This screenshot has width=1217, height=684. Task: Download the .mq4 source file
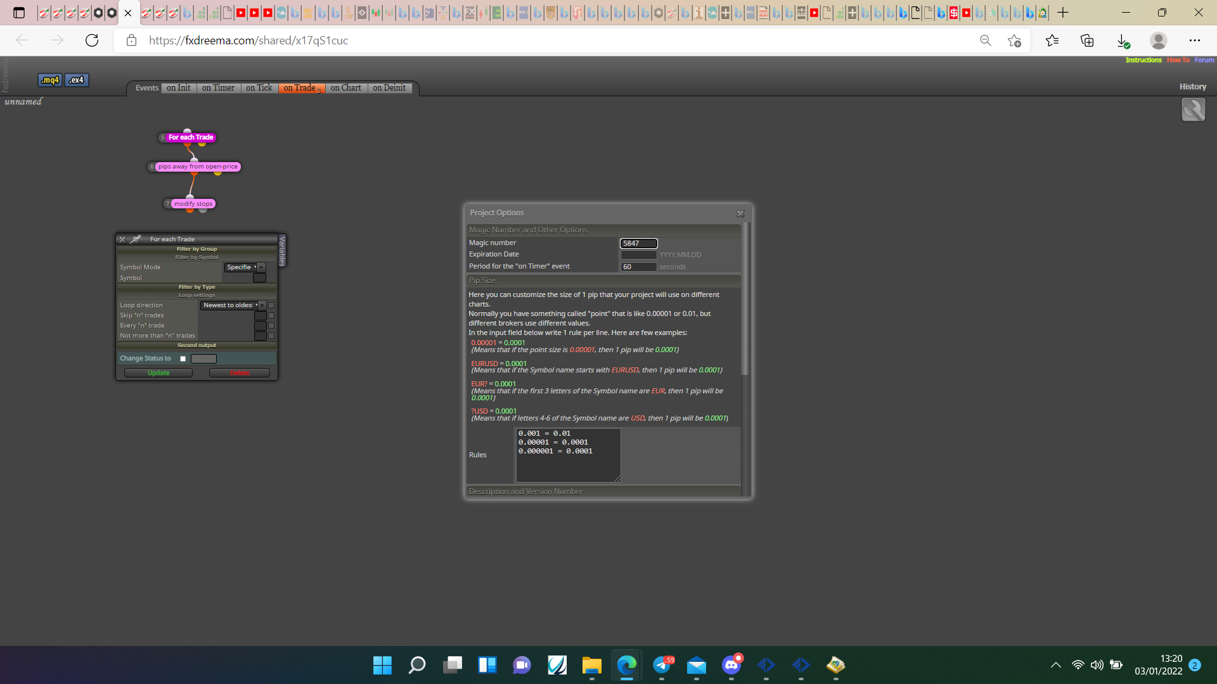(49, 80)
